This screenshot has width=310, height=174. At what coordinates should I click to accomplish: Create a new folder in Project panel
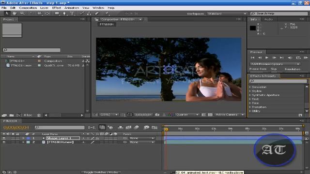12,115
